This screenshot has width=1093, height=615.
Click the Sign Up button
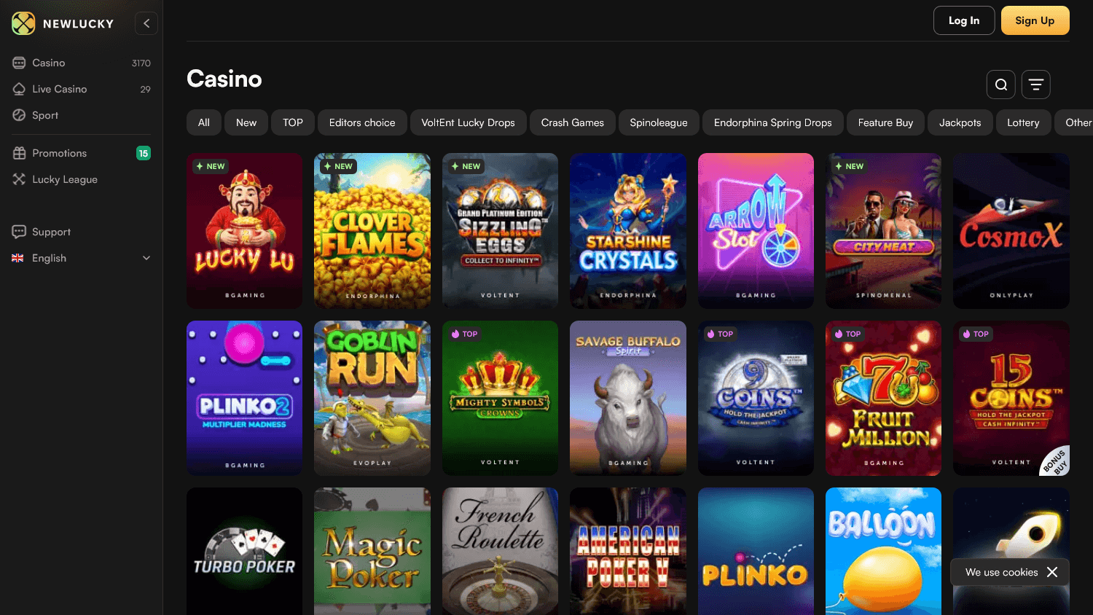1035,20
